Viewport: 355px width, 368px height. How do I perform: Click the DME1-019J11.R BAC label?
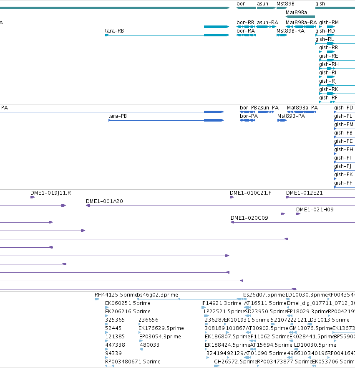pos(51,193)
